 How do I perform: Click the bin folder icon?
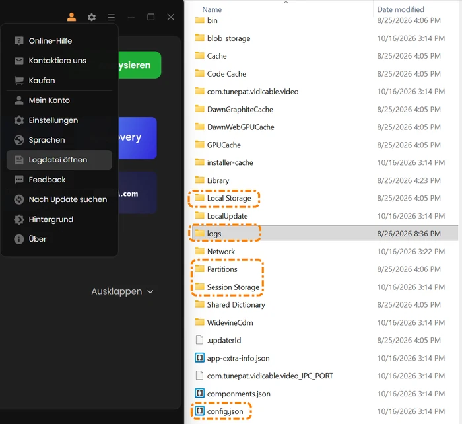199,20
